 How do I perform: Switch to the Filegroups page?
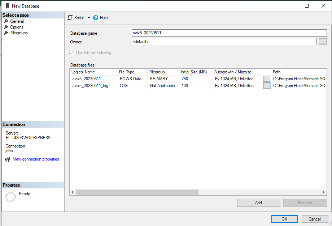click(x=19, y=33)
